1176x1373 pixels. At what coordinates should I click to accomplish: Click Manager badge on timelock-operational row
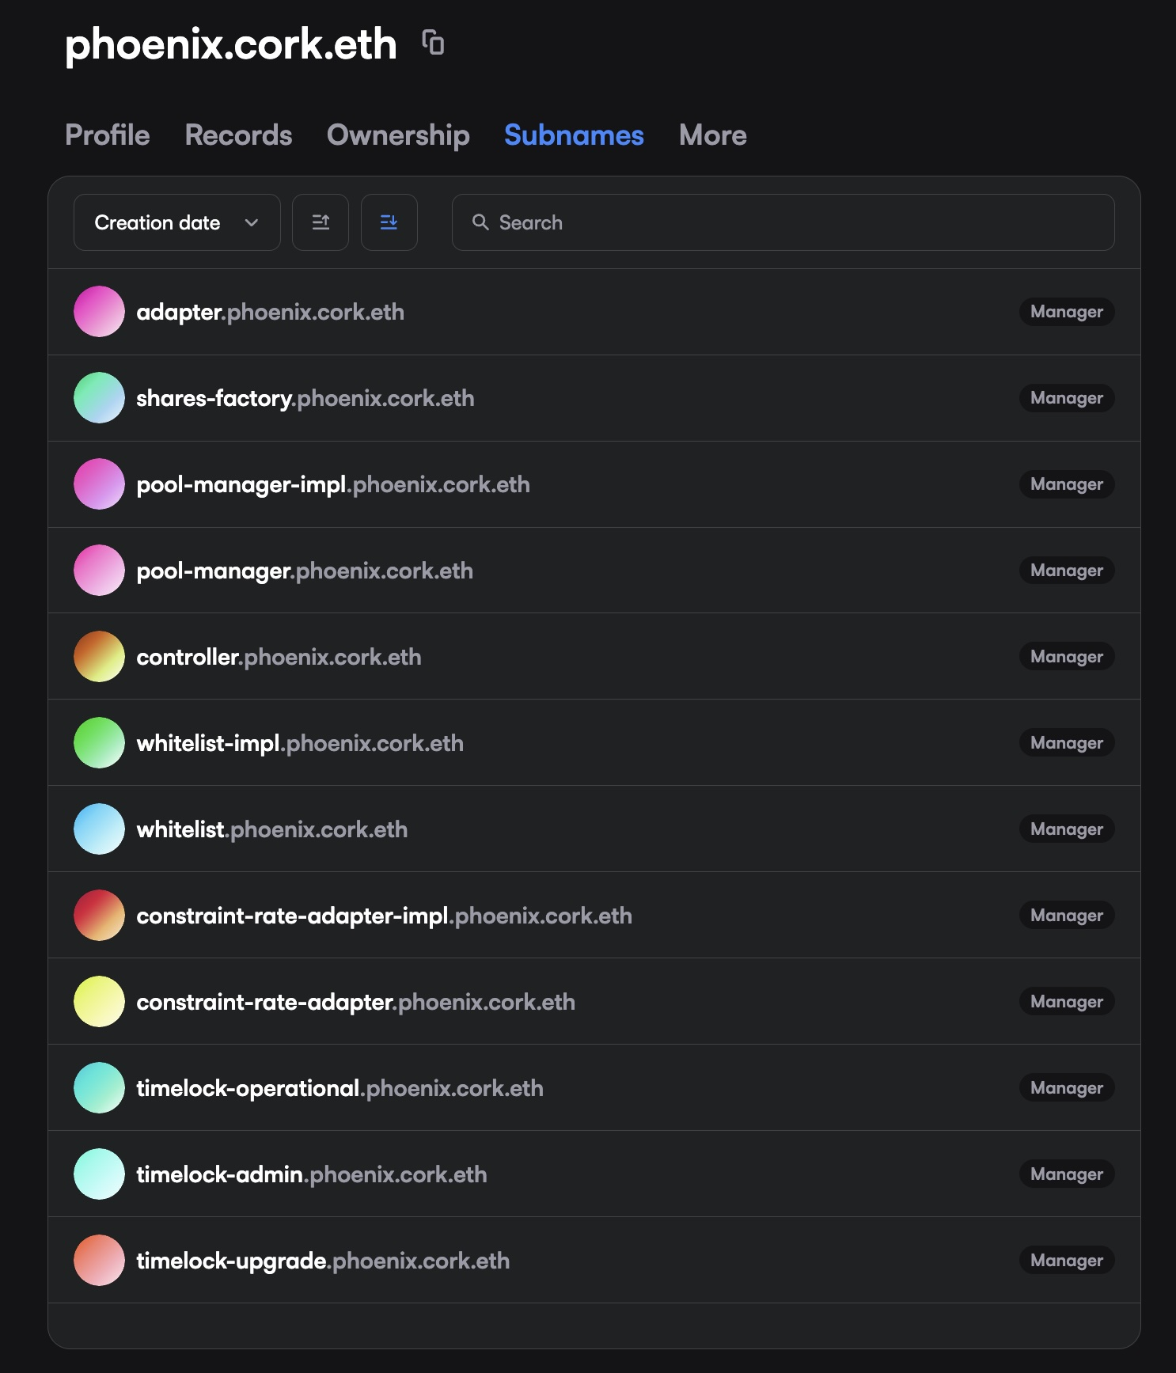(1066, 1088)
